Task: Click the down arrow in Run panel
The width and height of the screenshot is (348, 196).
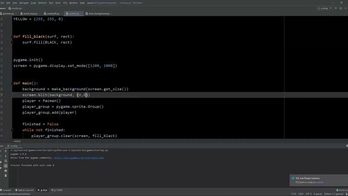Action: point(6,156)
